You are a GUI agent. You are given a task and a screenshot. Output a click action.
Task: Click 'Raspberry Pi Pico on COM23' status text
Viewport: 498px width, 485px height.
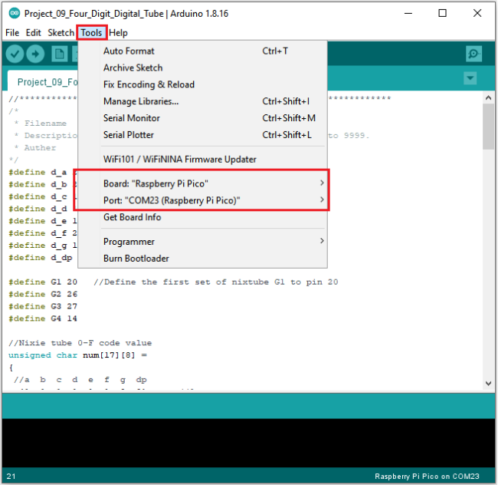pos(427,476)
